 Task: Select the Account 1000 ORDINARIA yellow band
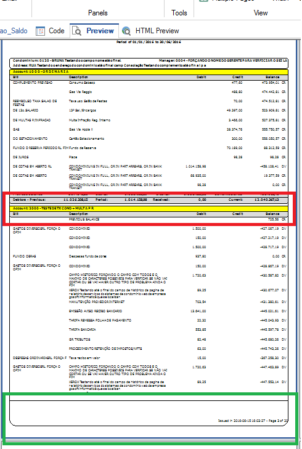(149, 71)
